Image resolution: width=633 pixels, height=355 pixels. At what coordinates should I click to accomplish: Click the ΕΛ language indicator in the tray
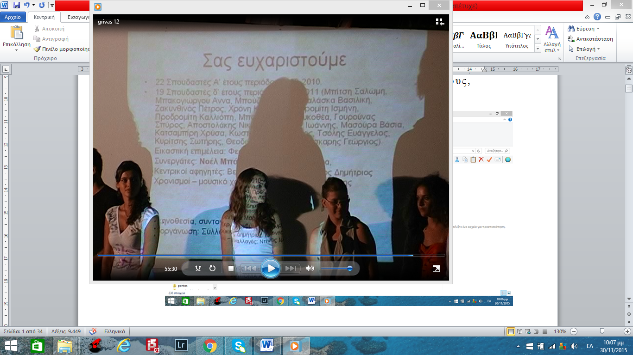pyautogui.click(x=590, y=346)
